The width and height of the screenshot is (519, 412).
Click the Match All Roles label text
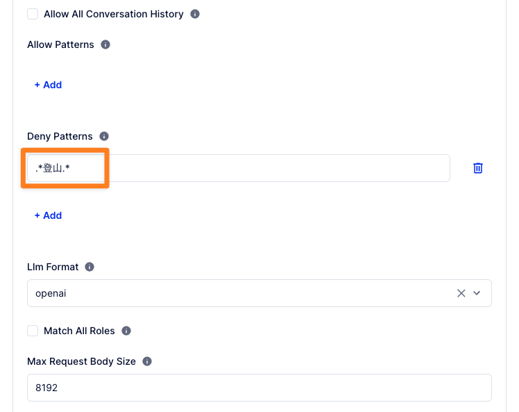tap(78, 331)
